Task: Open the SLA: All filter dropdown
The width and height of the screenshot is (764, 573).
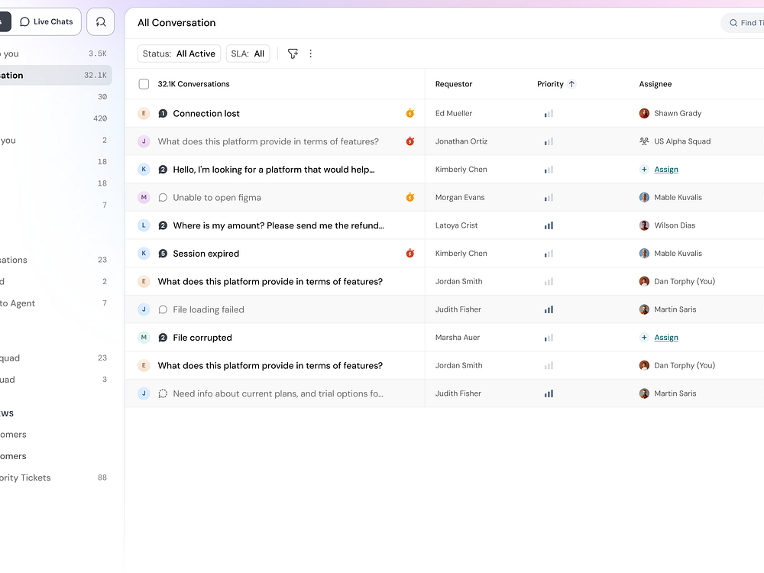Action: click(x=248, y=53)
